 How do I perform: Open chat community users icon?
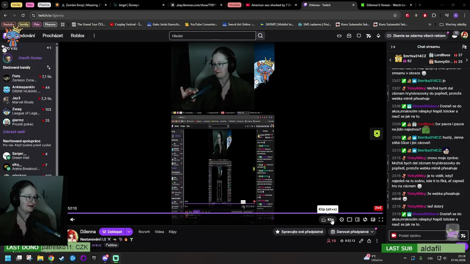pos(464,47)
